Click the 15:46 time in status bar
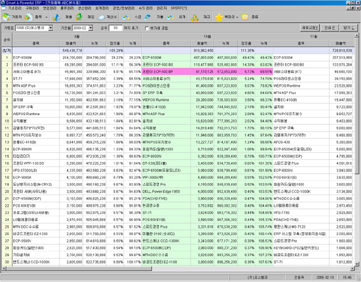 point(347,277)
